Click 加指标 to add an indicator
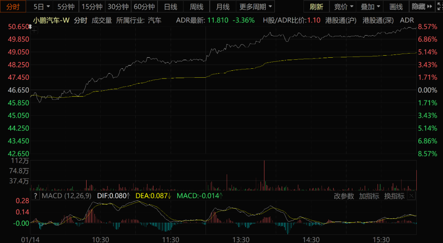443x243 pixels. pyautogui.click(x=369, y=196)
